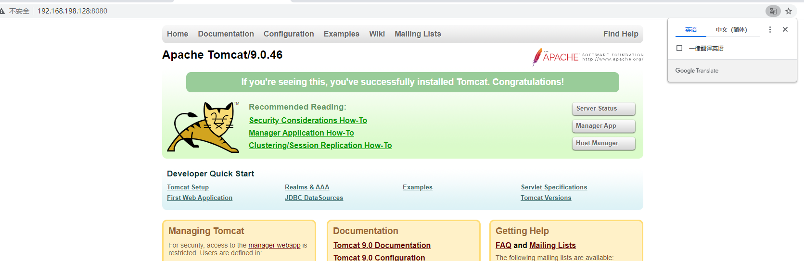Open Manager Application How-To link
Screen dimensions: 804x261
point(301,133)
